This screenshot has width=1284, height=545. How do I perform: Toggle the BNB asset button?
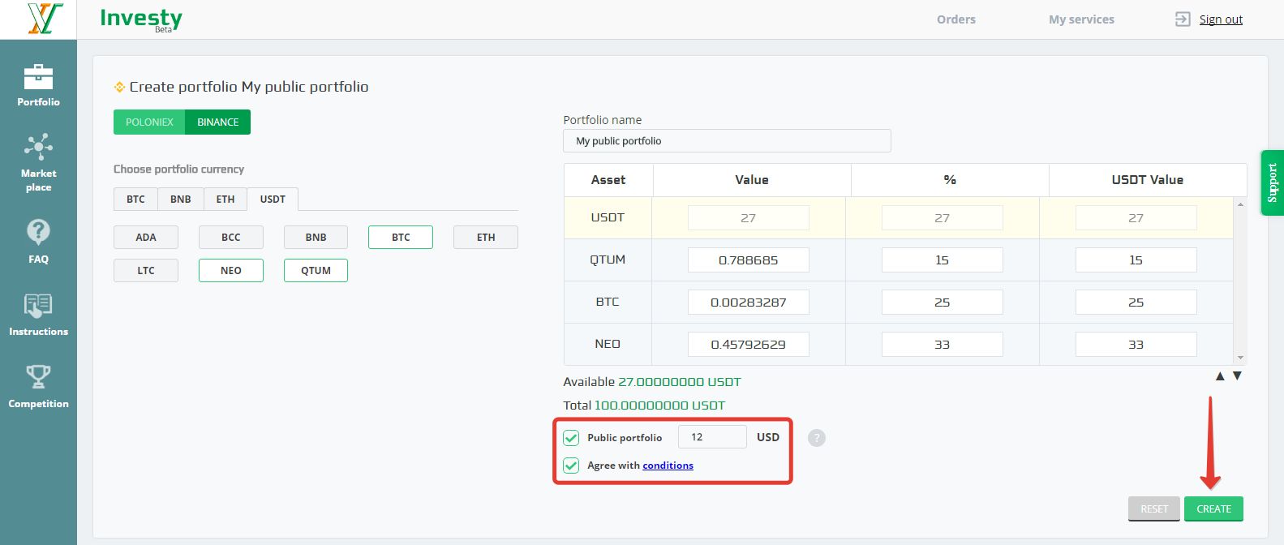[x=316, y=238]
